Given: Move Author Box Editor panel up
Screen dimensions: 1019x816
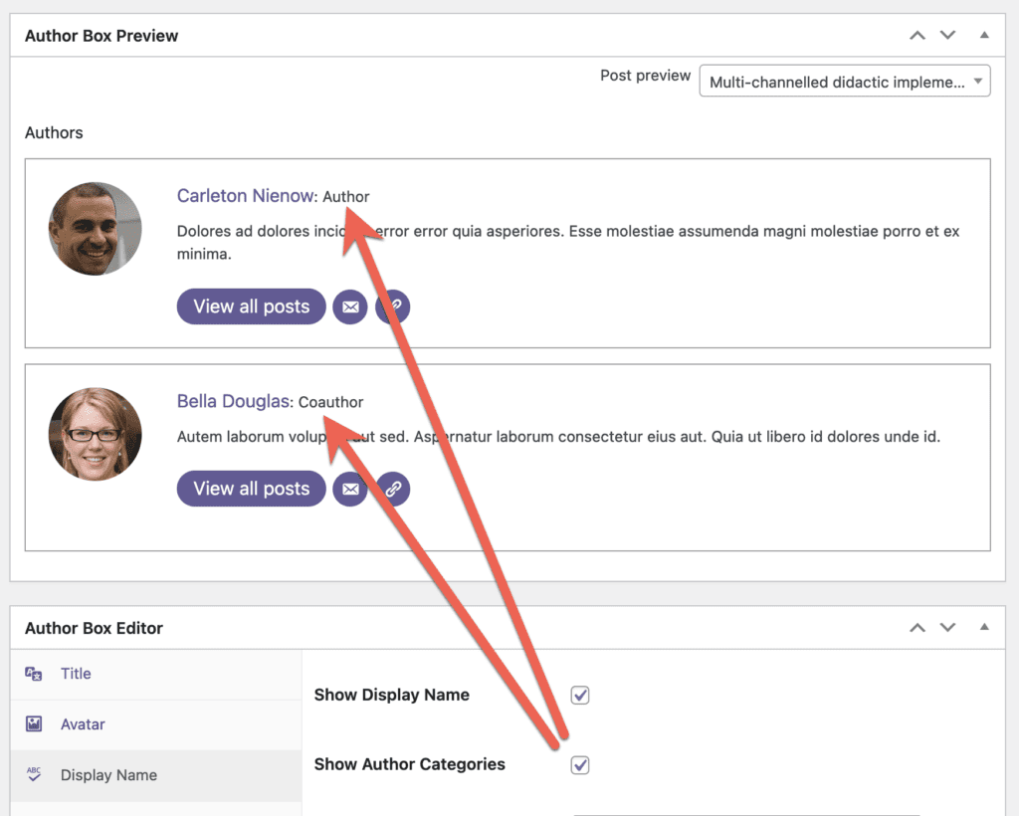Looking at the screenshot, I should tap(917, 628).
